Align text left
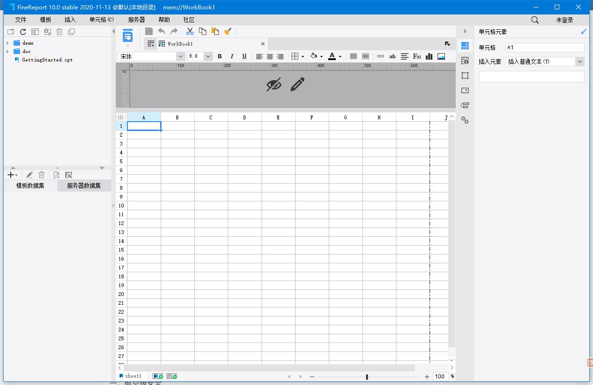593x385 pixels. click(260, 56)
